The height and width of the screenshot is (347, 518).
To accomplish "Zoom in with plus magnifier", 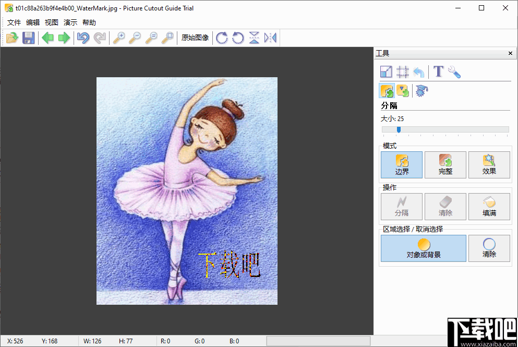I will (119, 38).
